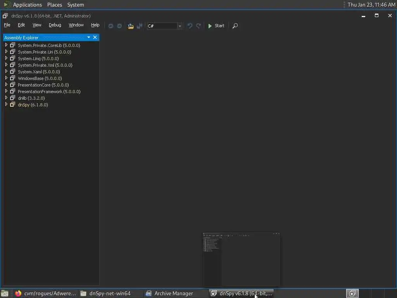
Task: Click the Save All toolbar icon
Action: (x=139, y=26)
